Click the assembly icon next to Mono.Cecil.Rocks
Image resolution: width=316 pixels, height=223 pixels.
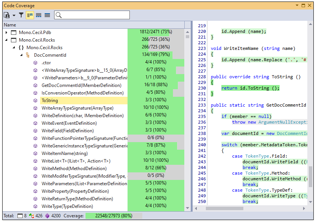click(x=14, y=40)
